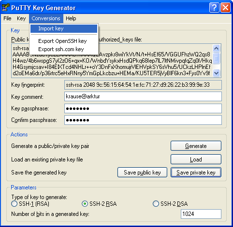Click the 'Actions' group heading
Viewport: 233px width, 227px height.
(19, 134)
